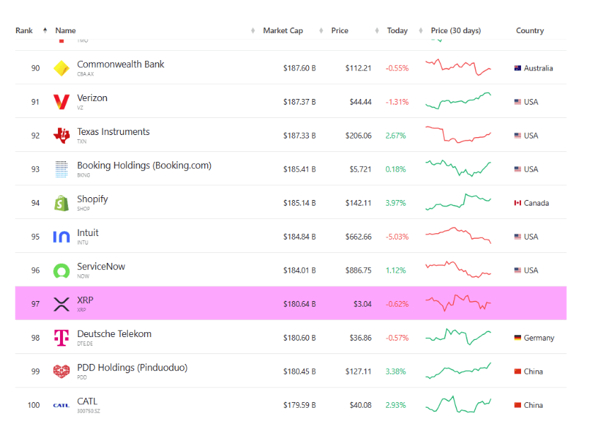Click the Verizon logo icon
The image size is (591, 424).
point(62,102)
